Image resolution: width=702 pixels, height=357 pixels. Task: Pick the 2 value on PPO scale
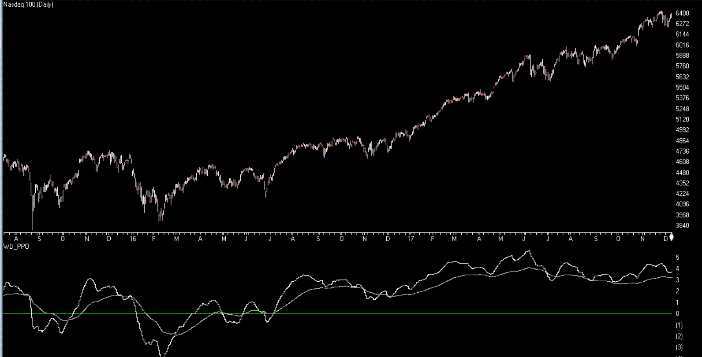pyautogui.click(x=678, y=291)
